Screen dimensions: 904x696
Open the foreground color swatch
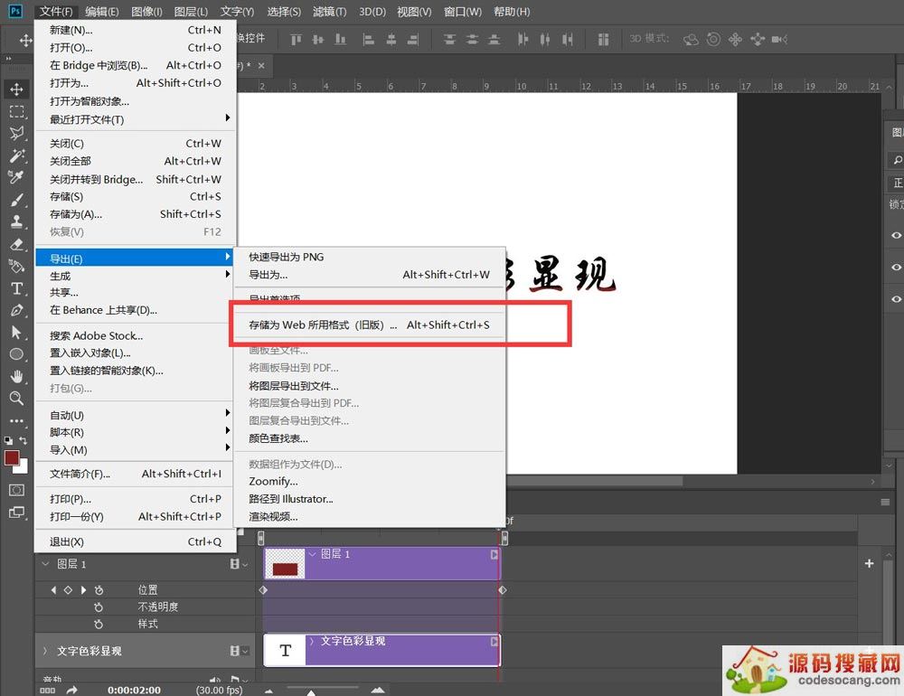(13, 458)
